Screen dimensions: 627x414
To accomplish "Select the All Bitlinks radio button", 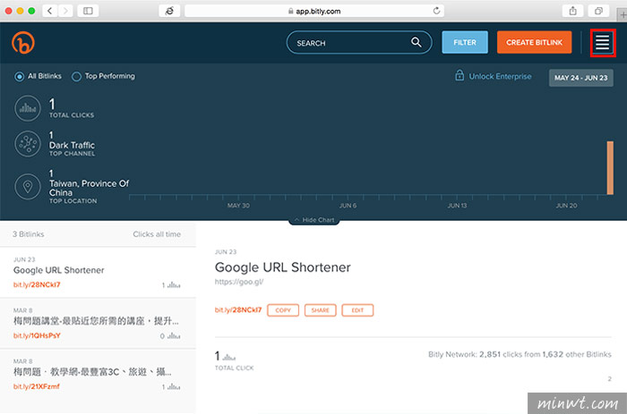I will pyautogui.click(x=19, y=76).
